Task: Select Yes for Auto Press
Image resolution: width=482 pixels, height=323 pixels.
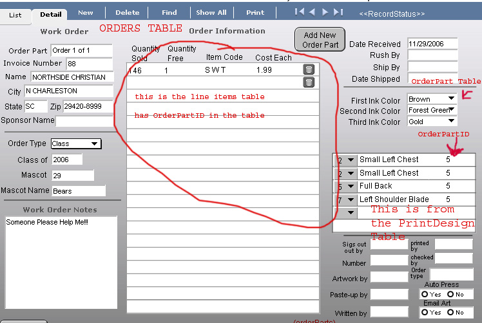Action: click(x=424, y=294)
